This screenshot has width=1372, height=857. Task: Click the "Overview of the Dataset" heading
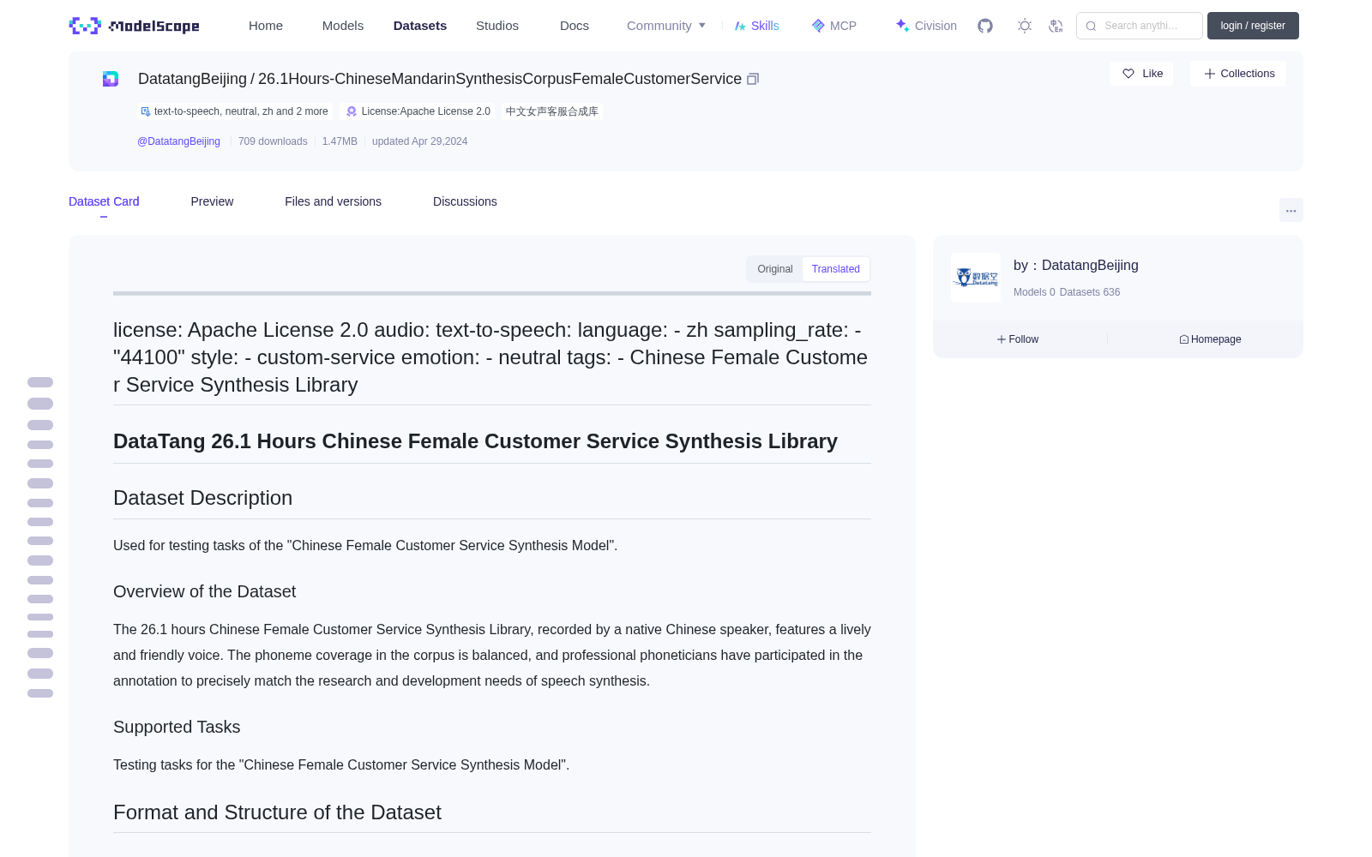pyautogui.click(x=204, y=591)
